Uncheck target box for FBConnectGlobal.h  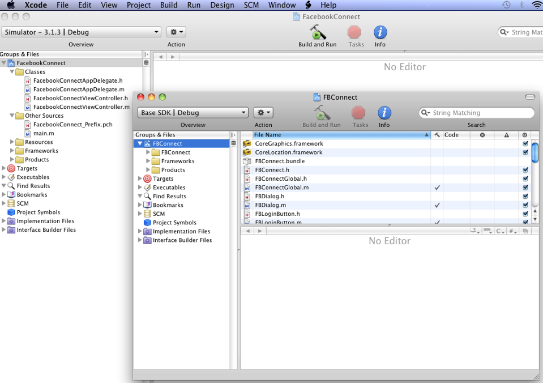[x=525, y=178]
